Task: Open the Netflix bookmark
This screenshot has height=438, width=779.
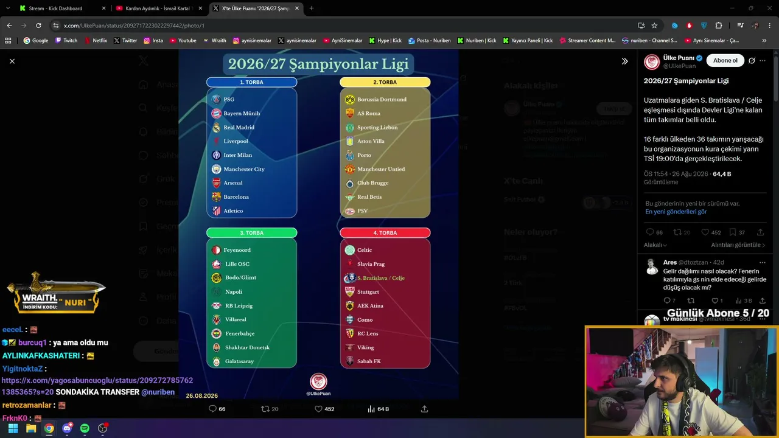Action: coord(96,41)
